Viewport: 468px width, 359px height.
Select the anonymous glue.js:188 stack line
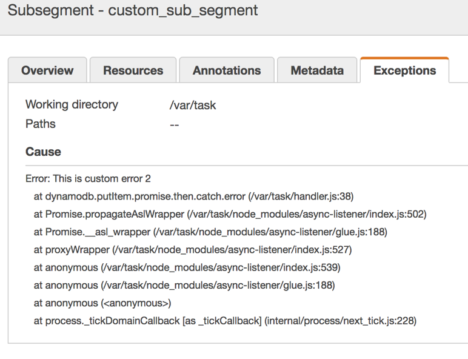(x=184, y=285)
